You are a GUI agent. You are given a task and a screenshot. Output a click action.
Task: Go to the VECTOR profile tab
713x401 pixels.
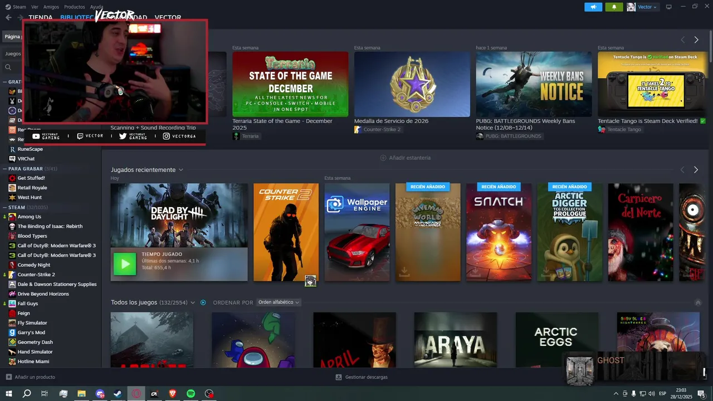pos(168,17)
